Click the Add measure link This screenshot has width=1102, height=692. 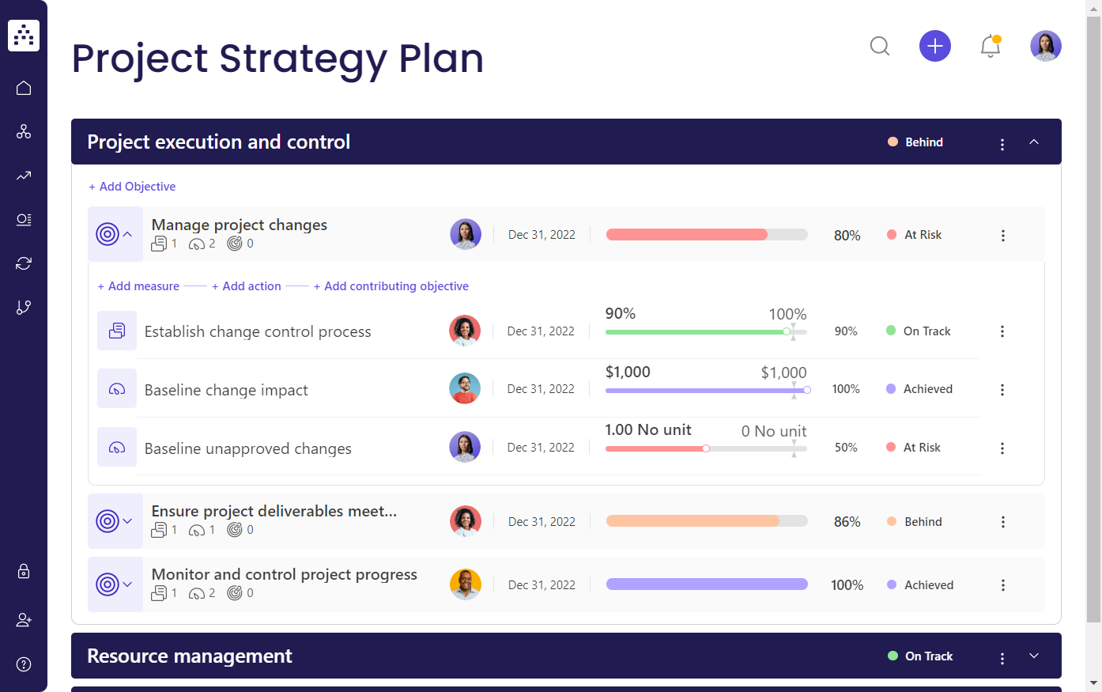coord(138,285)
